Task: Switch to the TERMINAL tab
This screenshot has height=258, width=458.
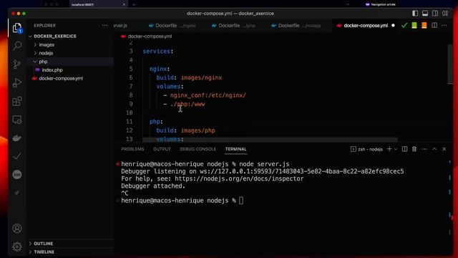Action: click(x=235, y=149)
